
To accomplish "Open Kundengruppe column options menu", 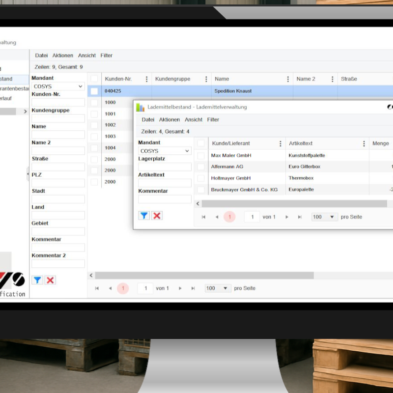I will click(206, 79).
